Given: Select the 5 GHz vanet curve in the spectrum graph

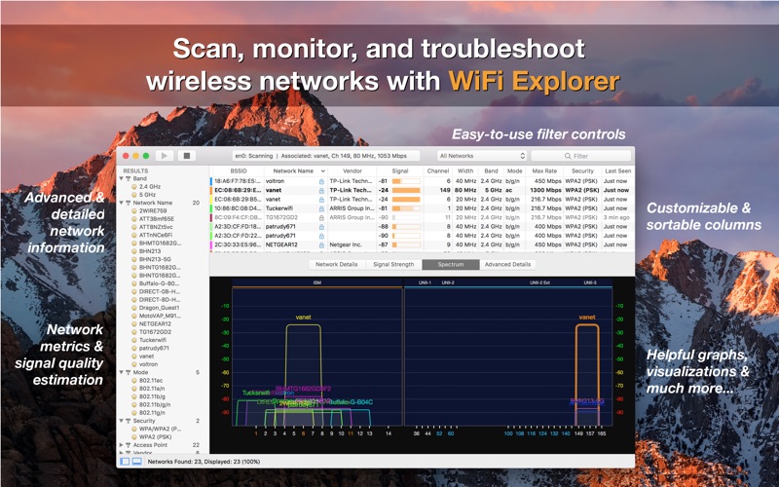Looking at the screenshot, I should 587,374.
